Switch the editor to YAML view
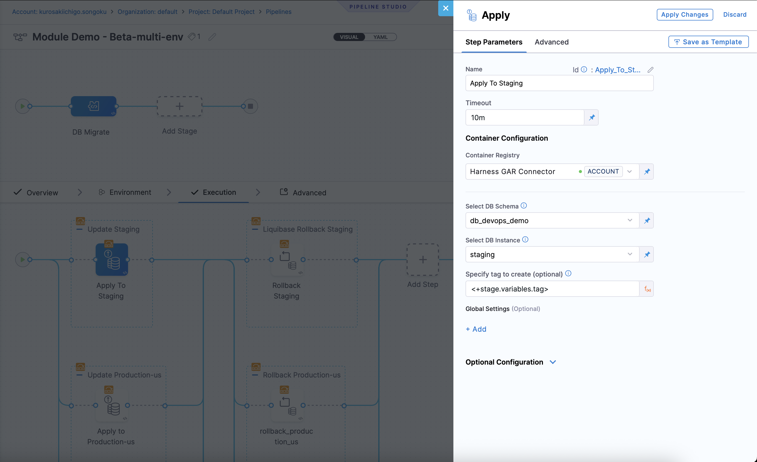The image size is (757, 462). (x=380, y=37)
